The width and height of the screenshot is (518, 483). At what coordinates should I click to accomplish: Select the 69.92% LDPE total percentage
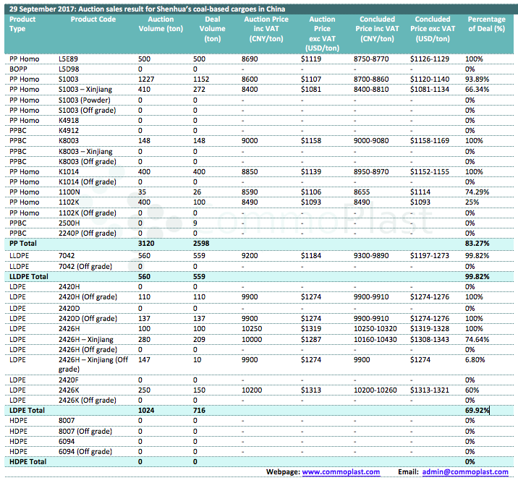(477, 411)
